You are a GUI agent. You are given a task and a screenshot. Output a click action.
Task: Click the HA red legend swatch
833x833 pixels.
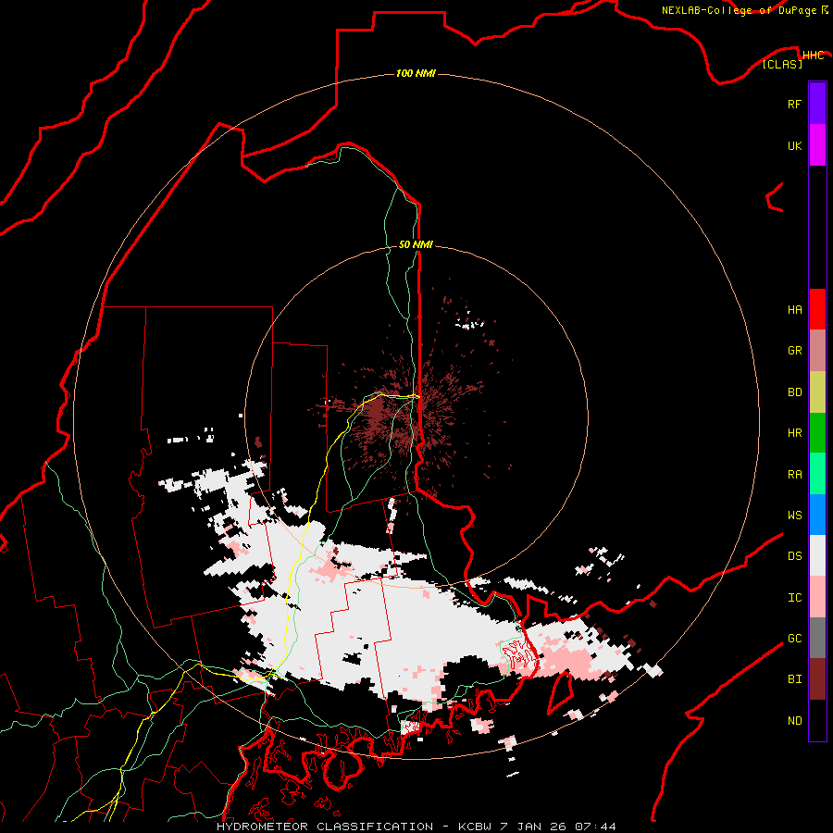click(x=817, y=309)
